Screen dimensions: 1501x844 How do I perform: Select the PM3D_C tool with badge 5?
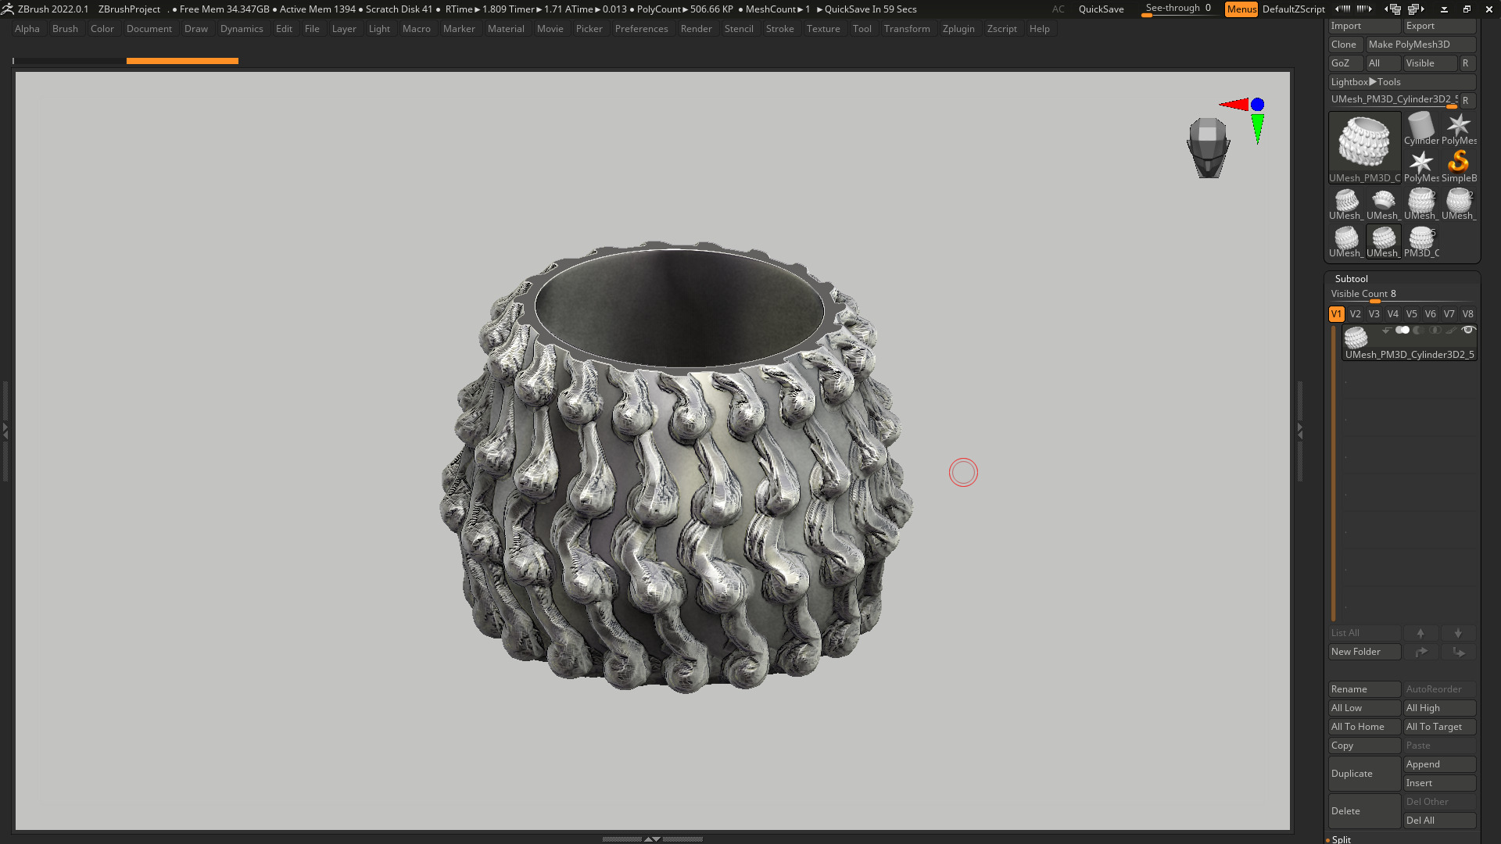(x=1420, y=241)
